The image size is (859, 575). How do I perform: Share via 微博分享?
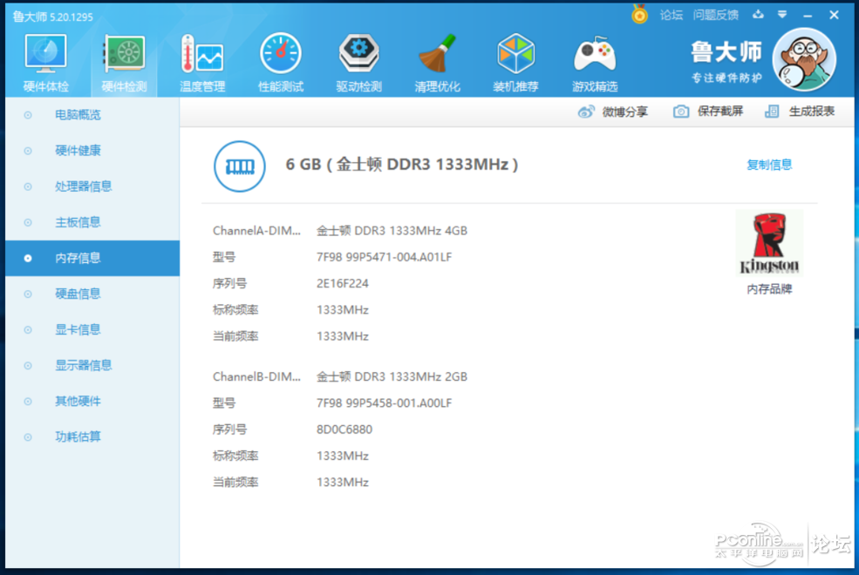pos(612,112)
